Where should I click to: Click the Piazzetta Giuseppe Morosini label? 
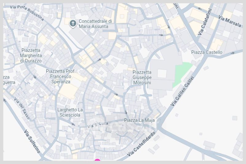[x=142, y=77]
